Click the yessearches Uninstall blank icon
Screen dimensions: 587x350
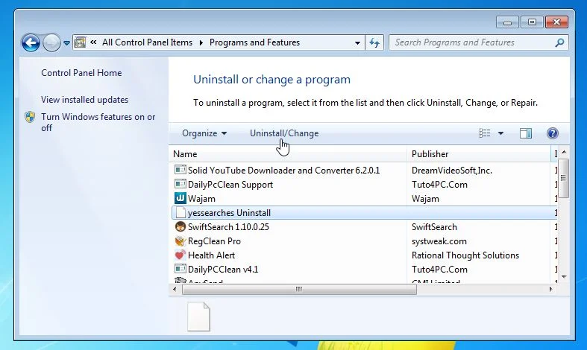pyautogui.click(x=181, y=212)
